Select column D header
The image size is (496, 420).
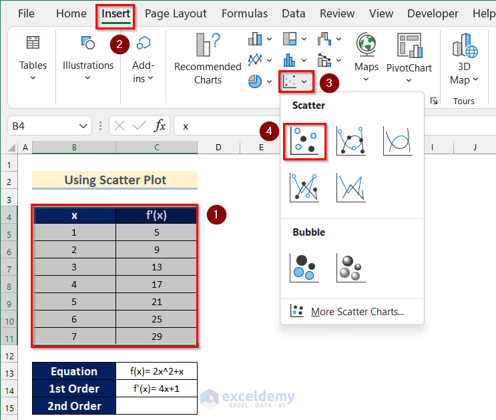click(x=218, y=148)
